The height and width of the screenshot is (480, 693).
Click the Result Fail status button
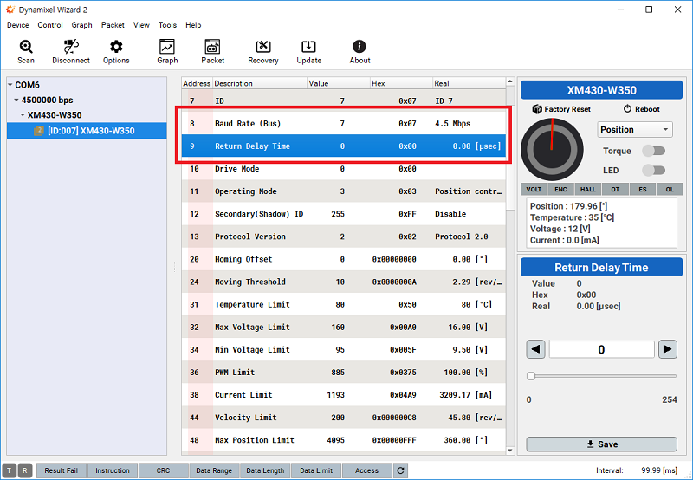(x=61, y=470)
